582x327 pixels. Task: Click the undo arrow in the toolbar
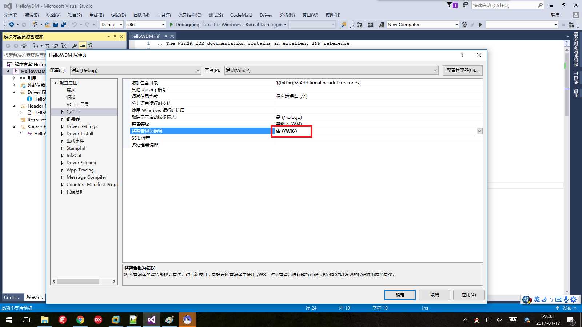point(75,24)
